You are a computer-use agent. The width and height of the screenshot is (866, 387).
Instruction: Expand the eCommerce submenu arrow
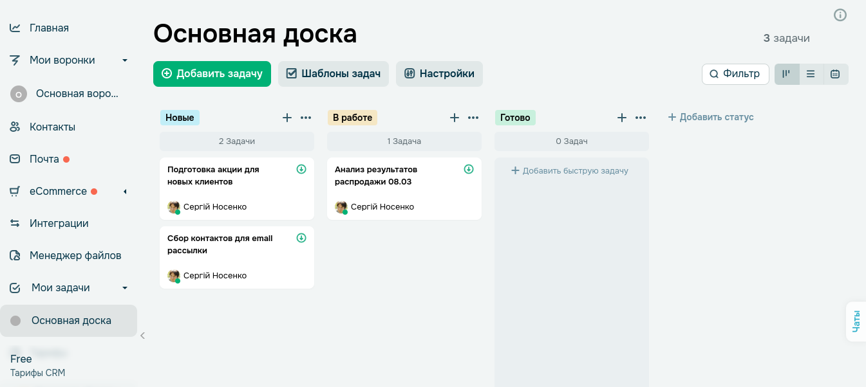(125, 192)
